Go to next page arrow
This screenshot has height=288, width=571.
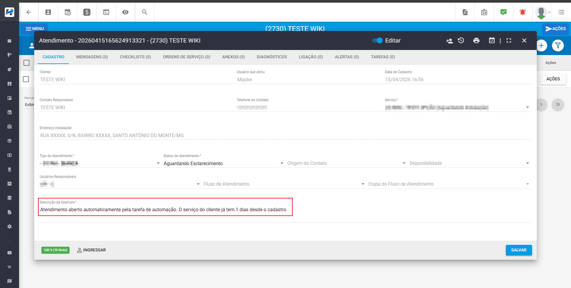(542, 104)
